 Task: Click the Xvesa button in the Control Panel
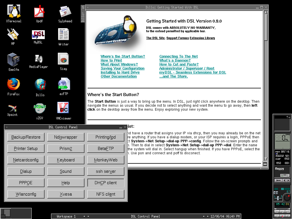(66, 194)
